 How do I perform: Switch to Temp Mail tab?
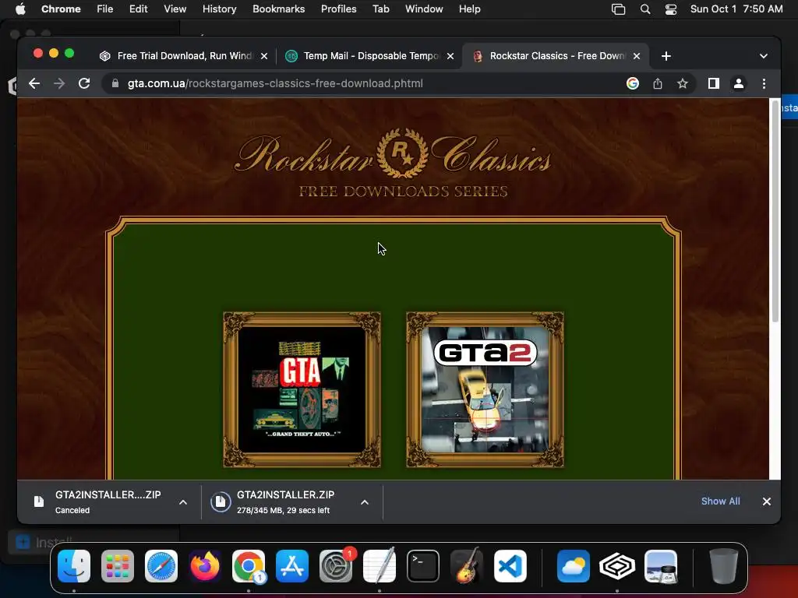tap(369, 56)
